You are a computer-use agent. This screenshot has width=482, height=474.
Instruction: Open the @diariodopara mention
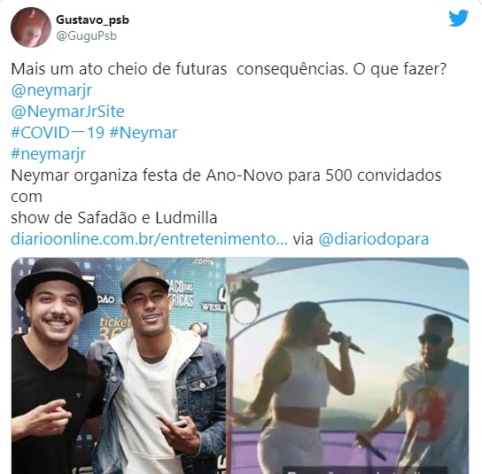pyautogui.click(x=374, y=239)
